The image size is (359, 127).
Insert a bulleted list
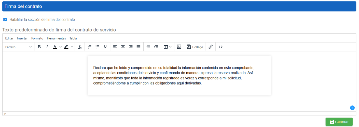[97, 47]
